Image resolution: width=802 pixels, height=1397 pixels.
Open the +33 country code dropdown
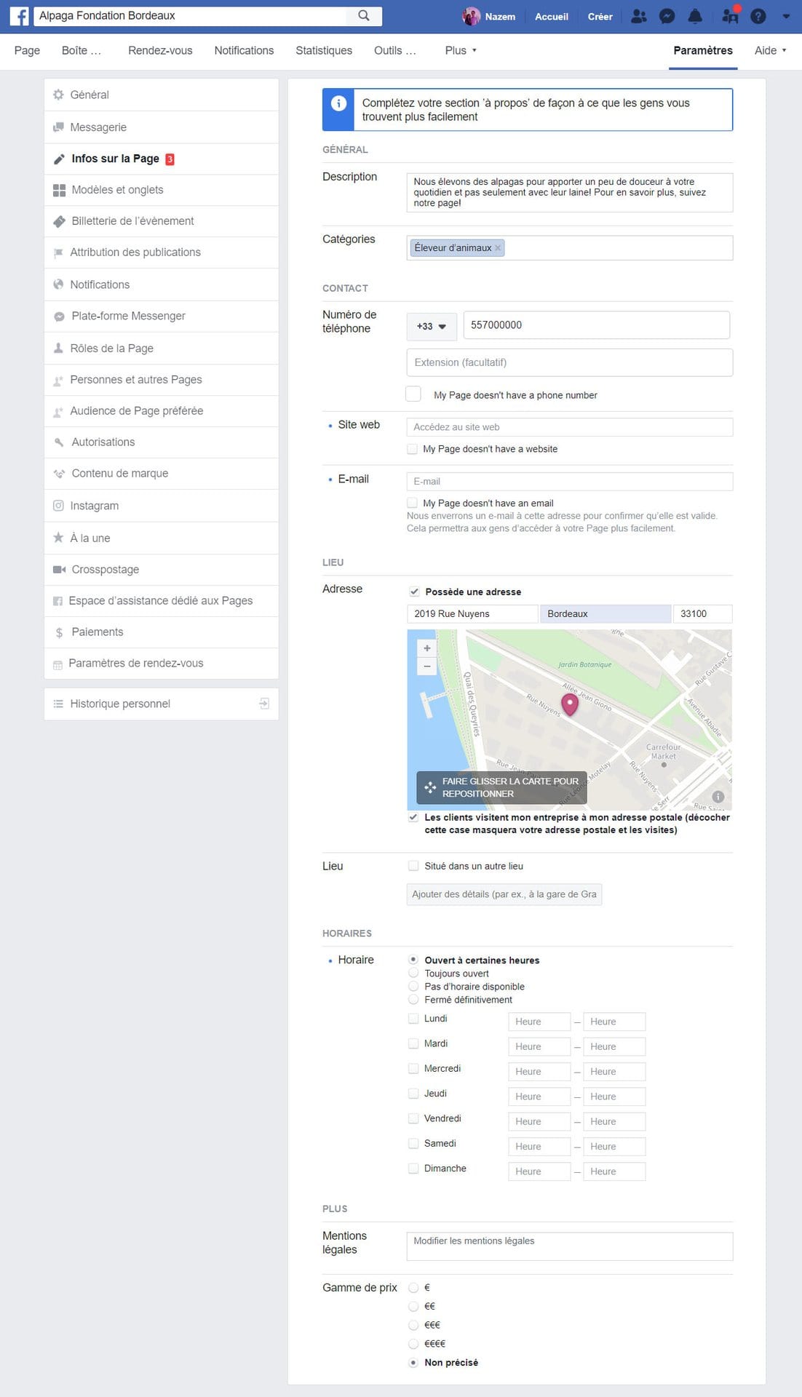tap(432, 327)
